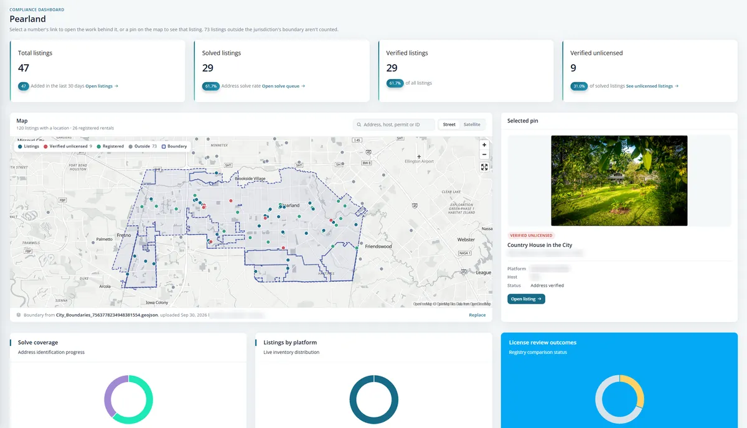The width and height of the screenshot is (747, 428).
Task: Toggle the Registered legend filter
Action: [110, 146]
